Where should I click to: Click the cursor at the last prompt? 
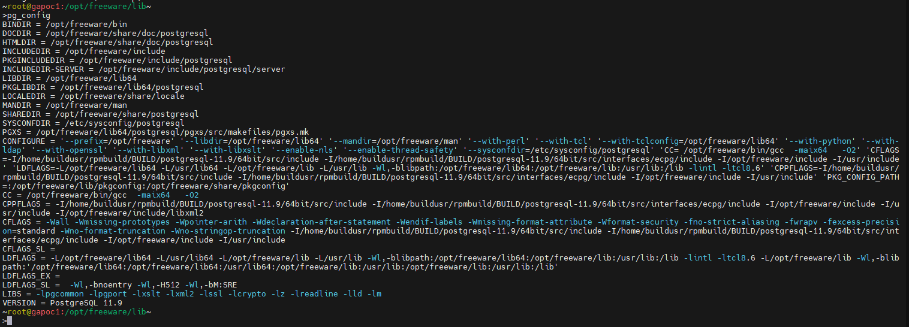pos(9,321)
